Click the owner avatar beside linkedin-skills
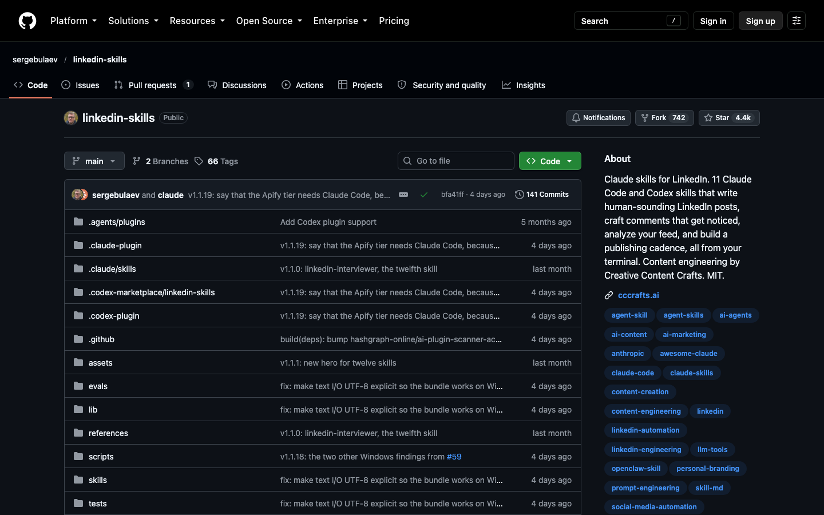The width and height of the screenshot is (824, 515). (71, 118)
